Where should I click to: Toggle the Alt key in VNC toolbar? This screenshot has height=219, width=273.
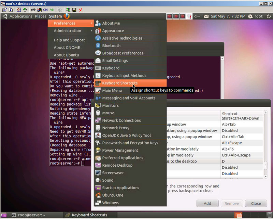[x=52, y=10]
